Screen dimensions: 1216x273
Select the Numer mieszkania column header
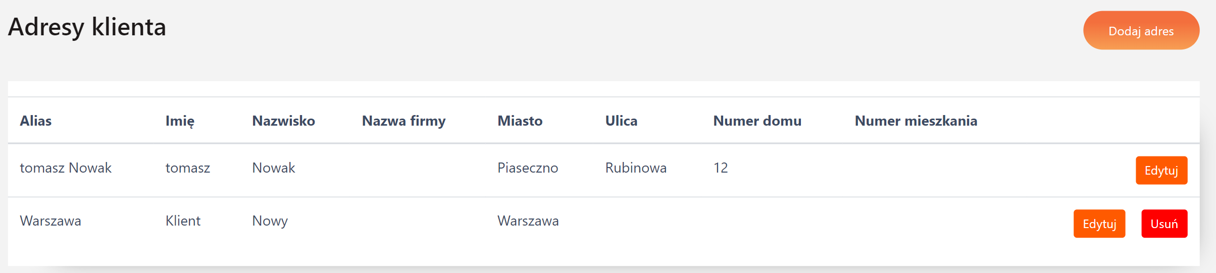pyautogui.click(x=916, y=121)
